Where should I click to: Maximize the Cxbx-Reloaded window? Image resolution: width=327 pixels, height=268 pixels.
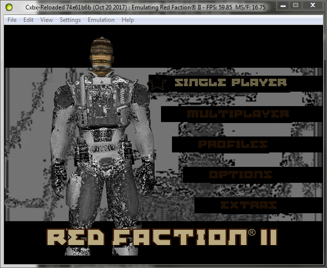point(295,5)
